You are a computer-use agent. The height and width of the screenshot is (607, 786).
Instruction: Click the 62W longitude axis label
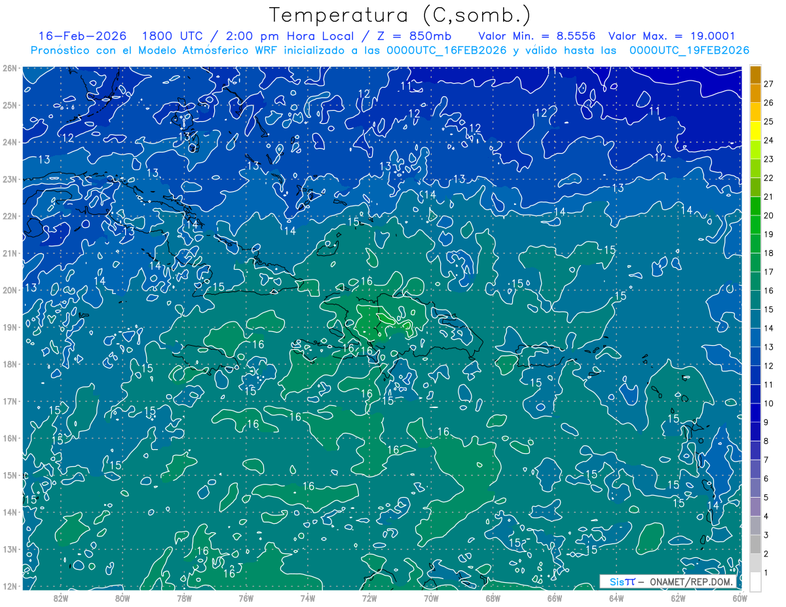click(677, 598)
